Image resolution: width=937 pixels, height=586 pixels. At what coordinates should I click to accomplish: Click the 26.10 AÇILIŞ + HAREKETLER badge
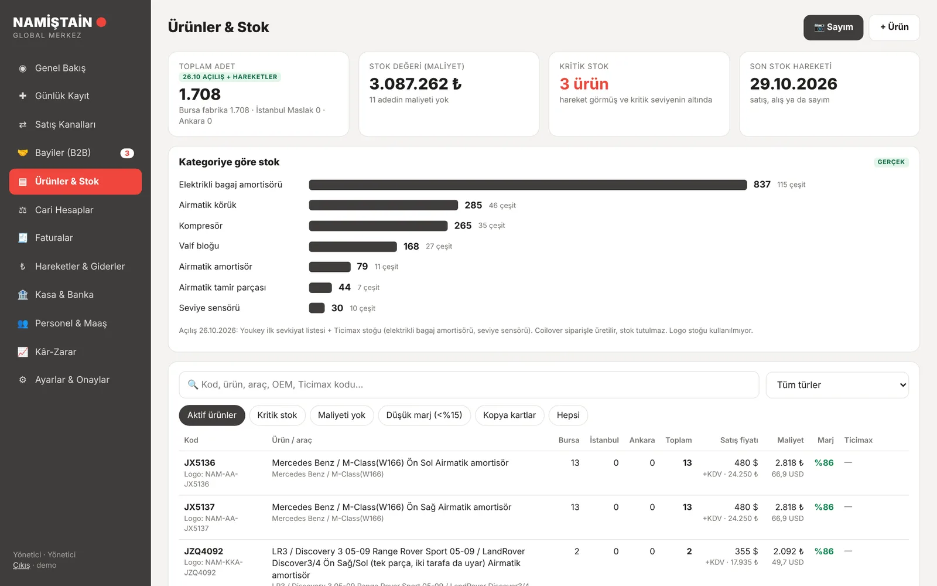coord(230,77)
